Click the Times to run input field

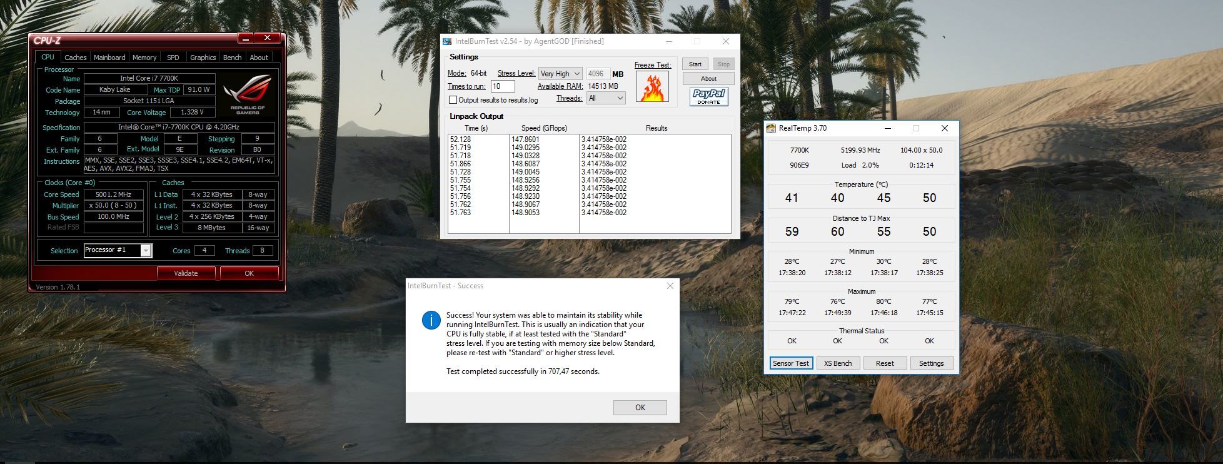(x=503, y=86)
